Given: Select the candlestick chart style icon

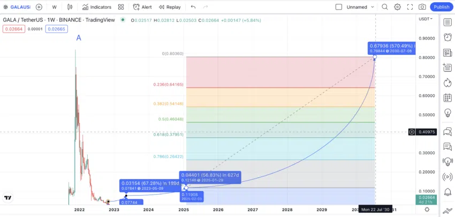Looking at the screenshot, I should pos(70,7).
